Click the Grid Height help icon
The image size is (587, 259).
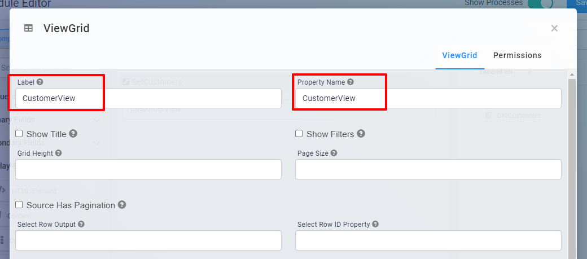[x=59, y=153]
